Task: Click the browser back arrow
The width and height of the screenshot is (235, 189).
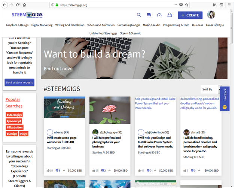Action: 4,5
